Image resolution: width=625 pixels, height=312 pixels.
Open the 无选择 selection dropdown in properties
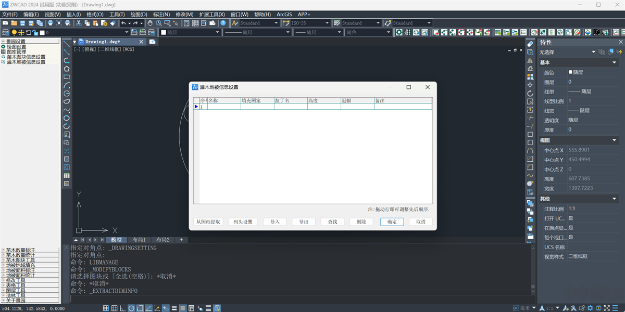coord(593,52)
